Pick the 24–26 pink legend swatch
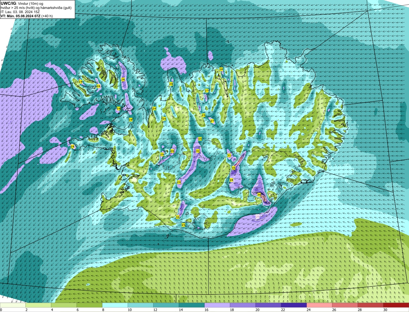 (x=320, y=305)
